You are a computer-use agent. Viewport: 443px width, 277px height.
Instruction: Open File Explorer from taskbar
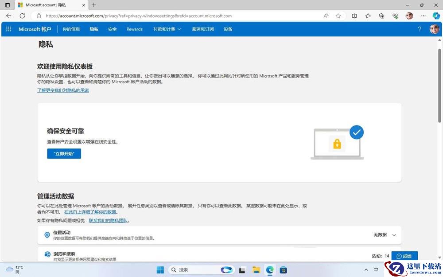(256, 270)
